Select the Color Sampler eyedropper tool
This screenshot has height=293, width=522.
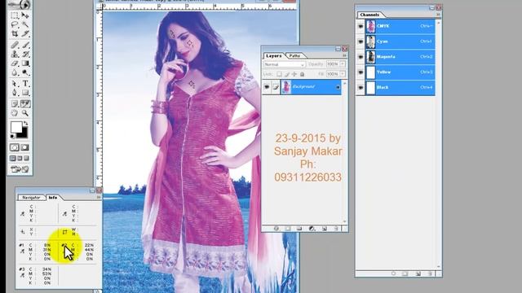tap(25, 103)
